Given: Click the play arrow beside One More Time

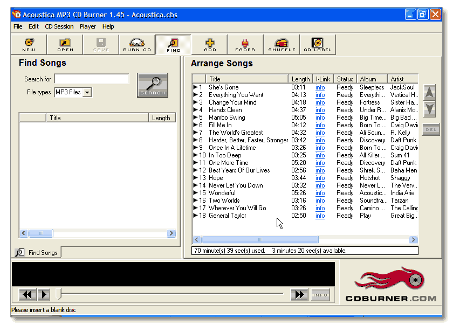Looking at the screenshot, I should (x=196, y=163).
